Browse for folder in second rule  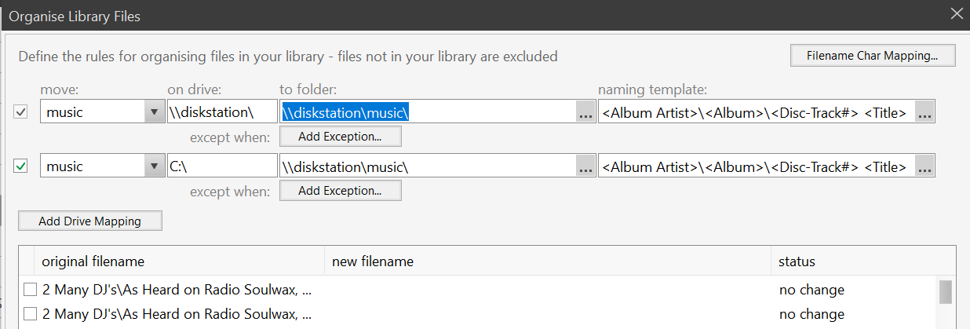[x=585, y=166]
